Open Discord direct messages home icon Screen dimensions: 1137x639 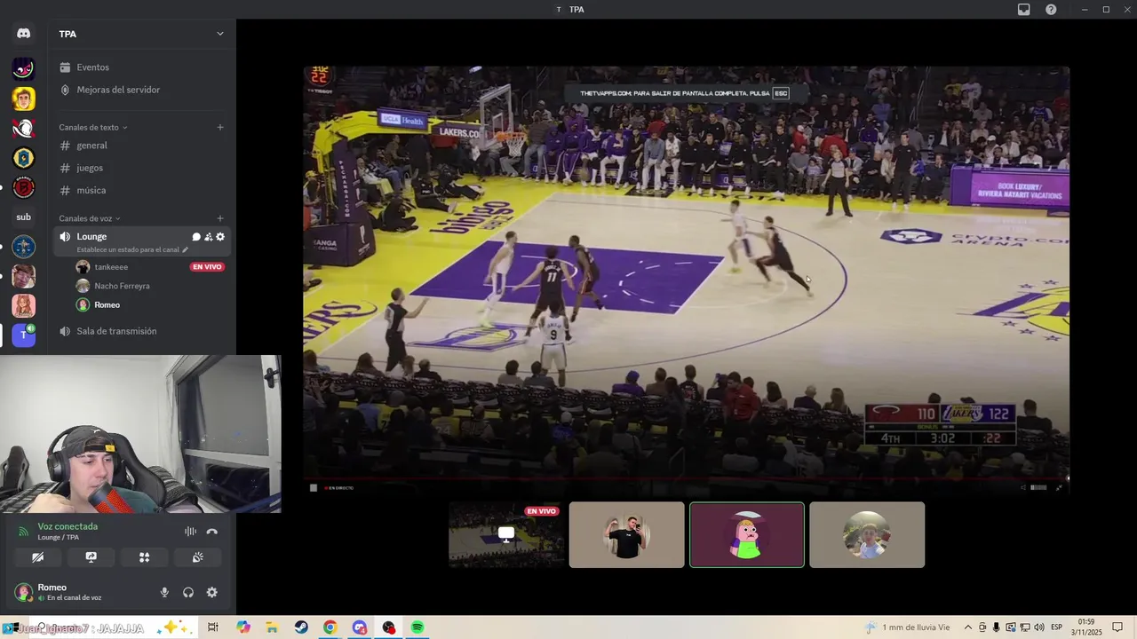23,34
